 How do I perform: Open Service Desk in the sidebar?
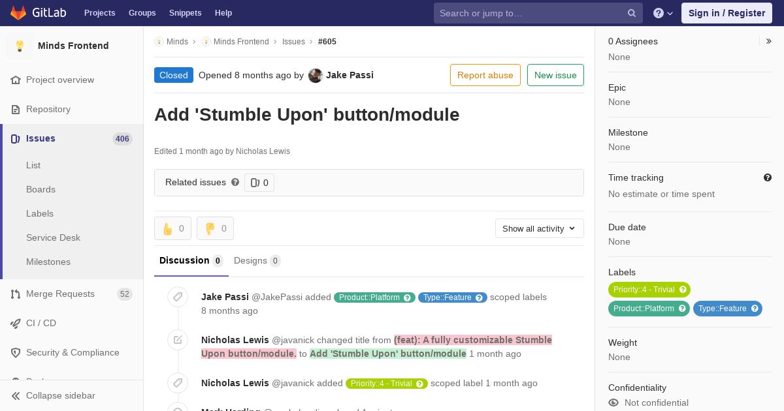click(53, 237)
